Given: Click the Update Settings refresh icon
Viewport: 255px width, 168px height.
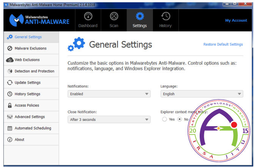Looking at the screenshot, I should tap(10, 83).
